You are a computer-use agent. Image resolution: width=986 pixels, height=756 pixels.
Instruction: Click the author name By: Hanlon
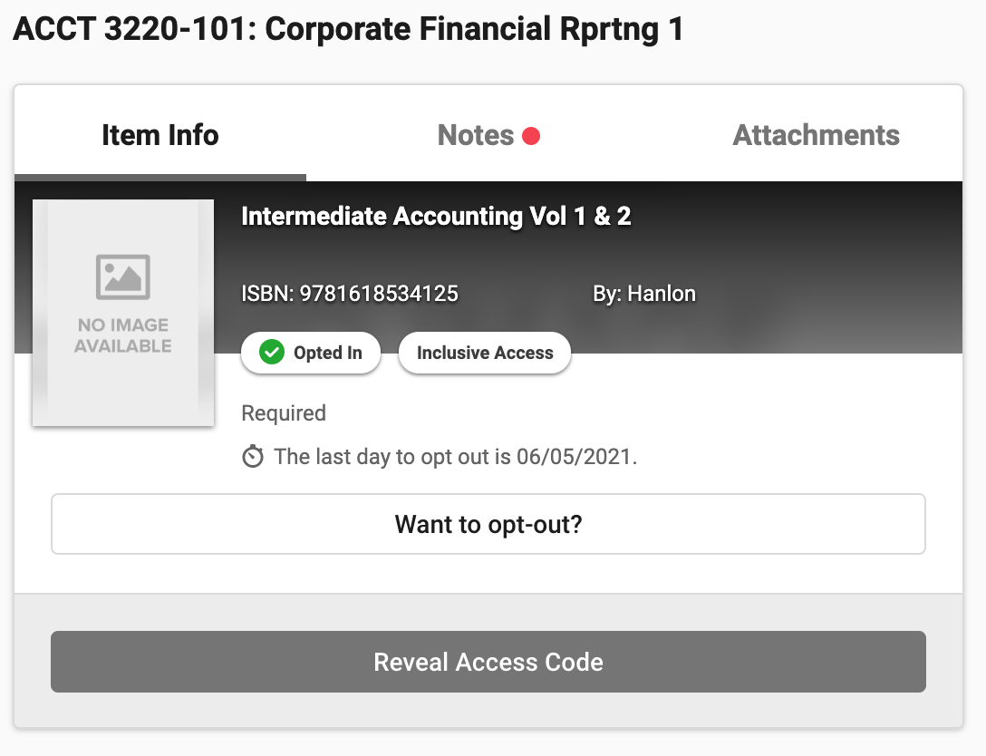pos(644,294)
